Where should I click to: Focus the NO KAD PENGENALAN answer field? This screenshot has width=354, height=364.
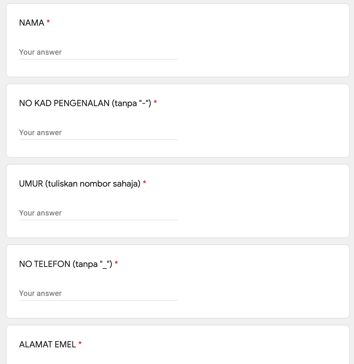[x=98, y=133]
